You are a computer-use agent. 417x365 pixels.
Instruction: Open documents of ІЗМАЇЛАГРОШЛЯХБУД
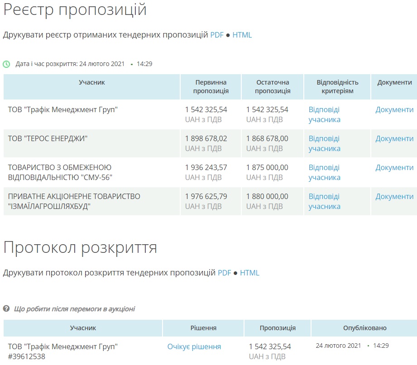[394, 196]
